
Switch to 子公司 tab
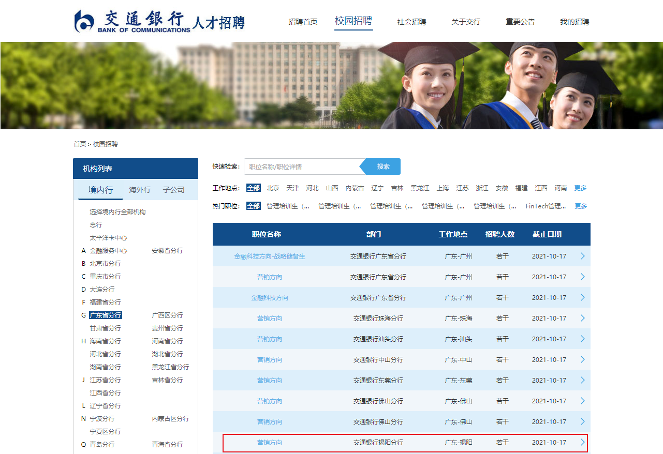173,190
